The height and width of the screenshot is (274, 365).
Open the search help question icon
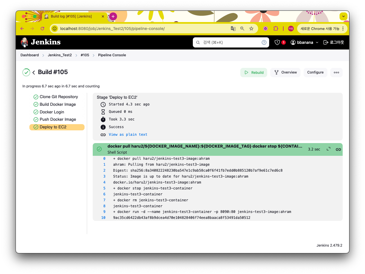(264, 42)
